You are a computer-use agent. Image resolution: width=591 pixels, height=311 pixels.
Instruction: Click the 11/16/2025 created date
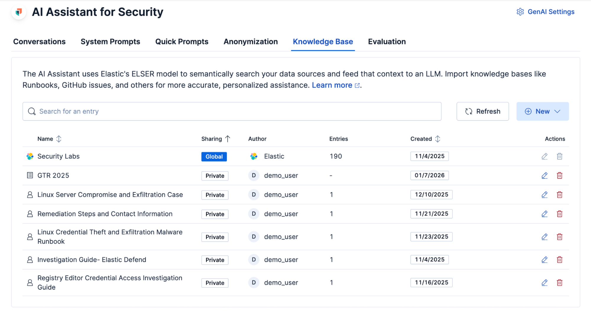pos(431,283)
